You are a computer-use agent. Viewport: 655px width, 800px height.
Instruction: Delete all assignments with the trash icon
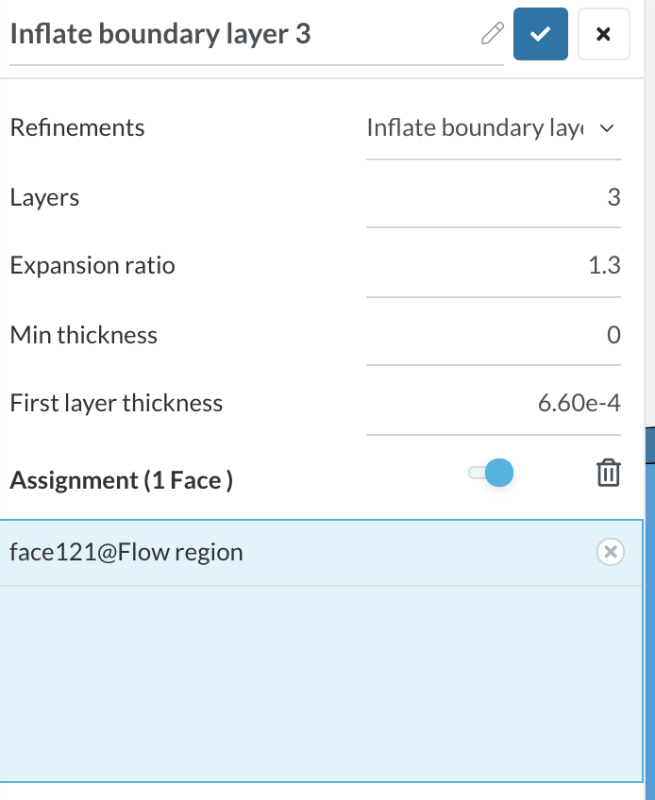(x=609, y=473)
